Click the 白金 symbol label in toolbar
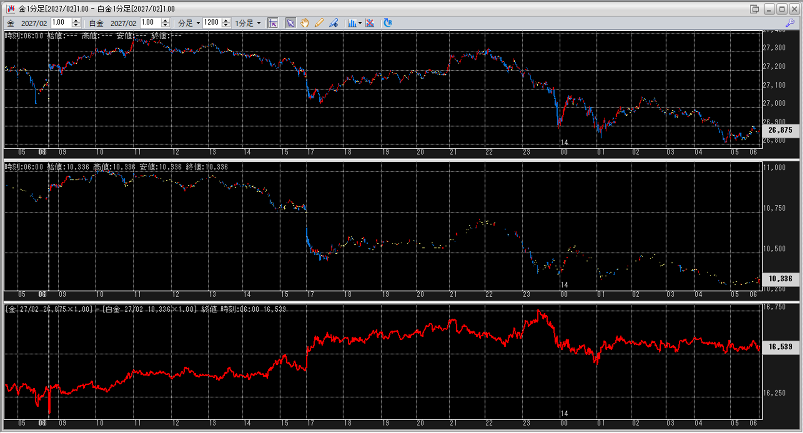The width and height of the screenshot is (803, 433). 96,23
